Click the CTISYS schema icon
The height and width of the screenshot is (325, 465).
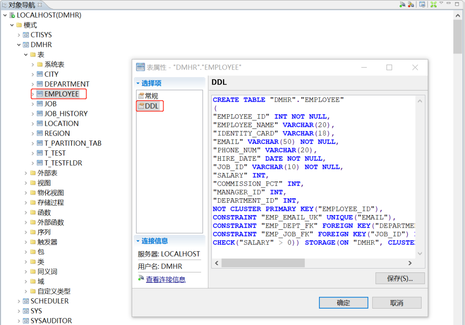click(x=26, y=35)
